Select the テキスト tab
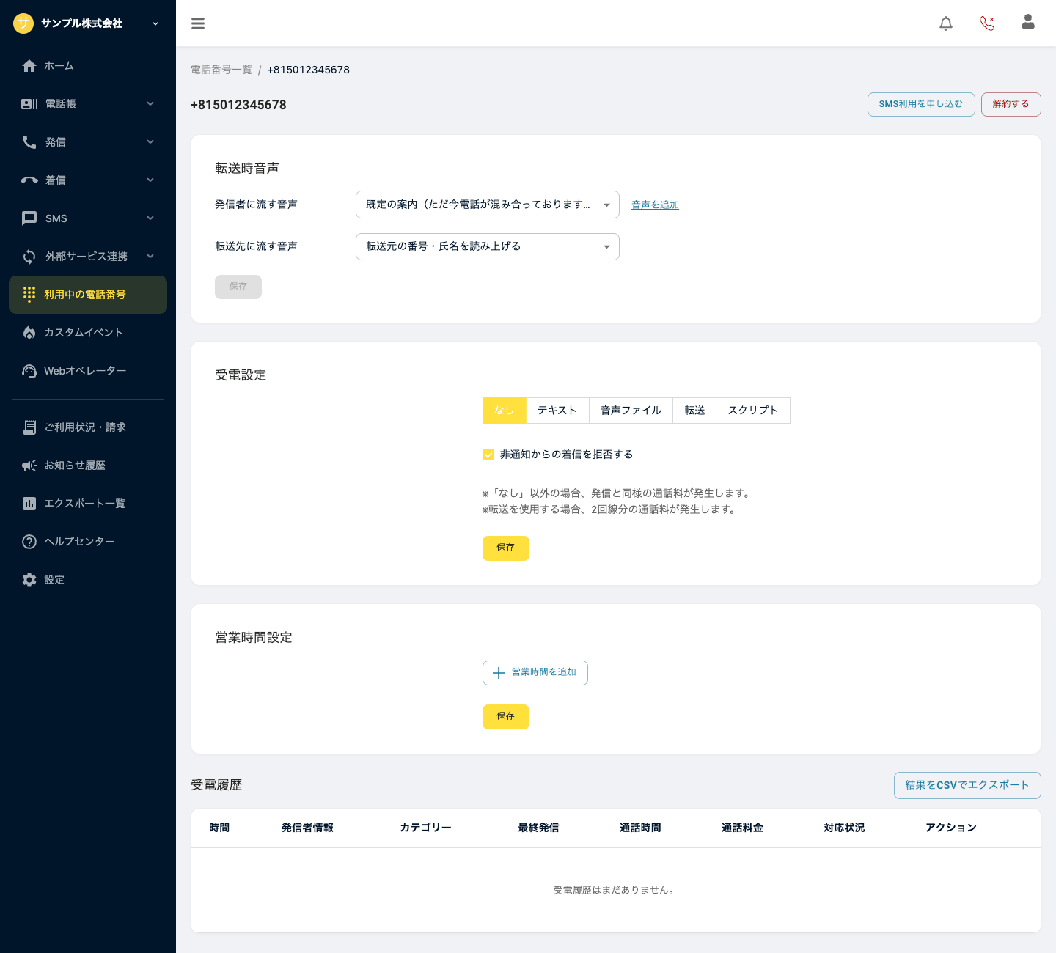 pyautogui.click(x=557, y=411)
